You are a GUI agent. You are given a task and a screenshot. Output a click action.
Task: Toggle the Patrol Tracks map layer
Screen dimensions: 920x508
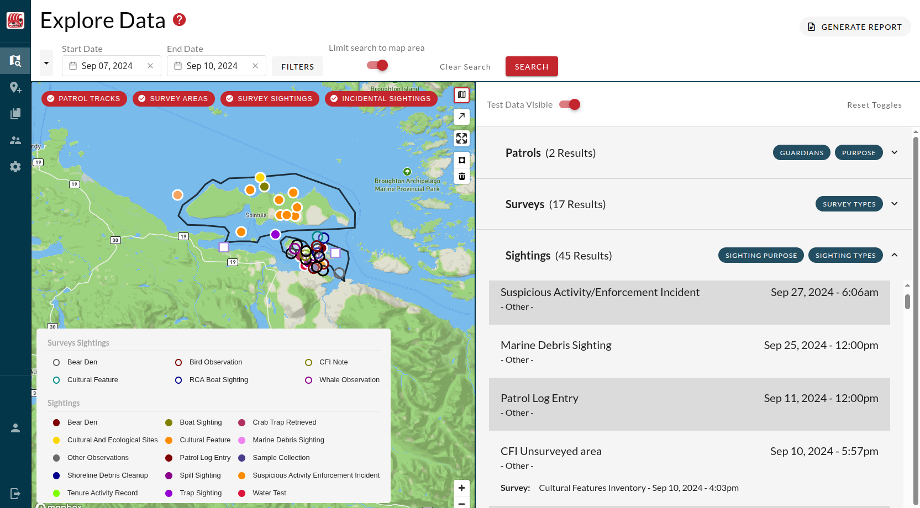tap(84, 98)
